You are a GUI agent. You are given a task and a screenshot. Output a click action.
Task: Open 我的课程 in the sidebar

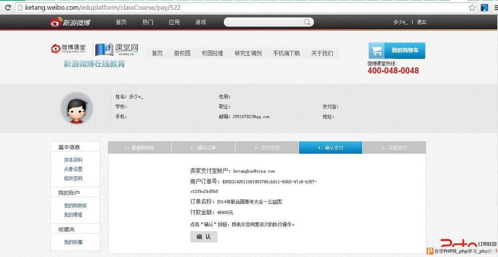pos(73,215)
